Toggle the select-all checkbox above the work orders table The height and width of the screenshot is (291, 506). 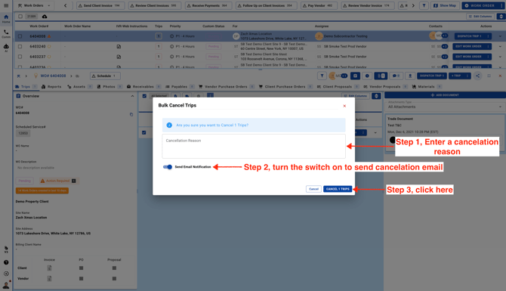[x=20, y=17]
